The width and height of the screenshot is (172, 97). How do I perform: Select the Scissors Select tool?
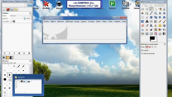pyautogui.click(x=164, y=9)
